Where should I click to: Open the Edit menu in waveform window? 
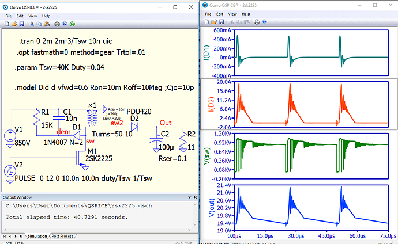[x=219, y=13]
